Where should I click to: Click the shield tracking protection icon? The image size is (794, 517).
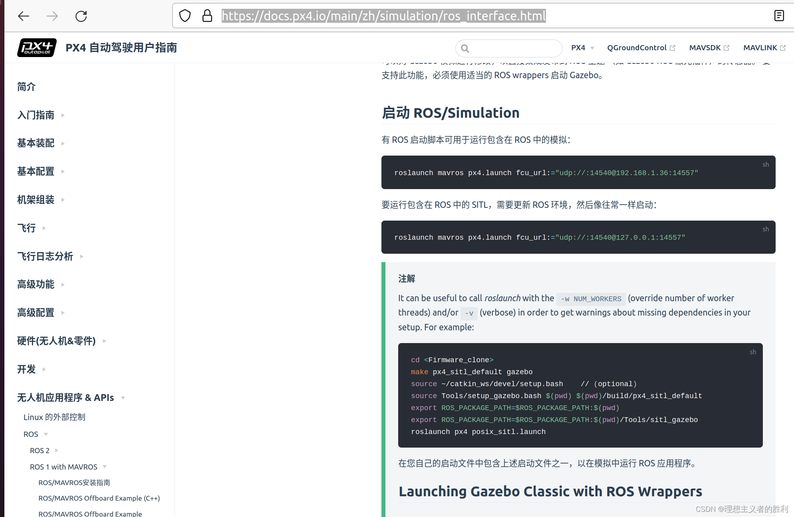[185, 16]
